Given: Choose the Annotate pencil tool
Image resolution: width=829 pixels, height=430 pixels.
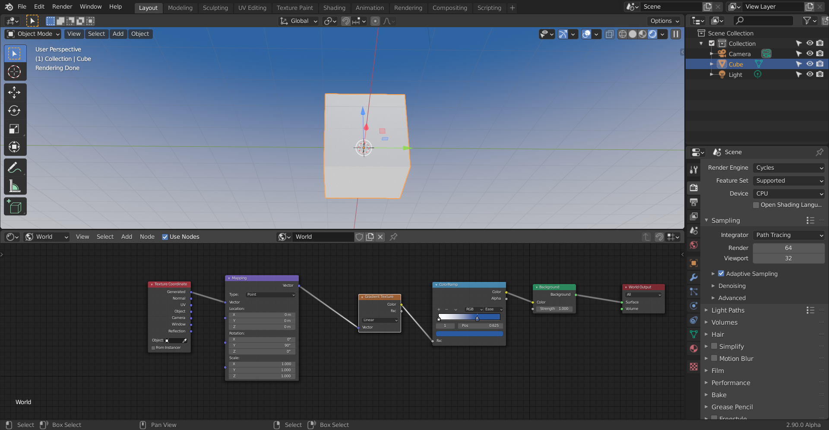Looking at the screenshot, I should [x=14, y=168].
